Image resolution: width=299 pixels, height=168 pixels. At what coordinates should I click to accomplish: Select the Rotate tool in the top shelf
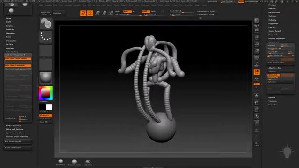[111, 13]
